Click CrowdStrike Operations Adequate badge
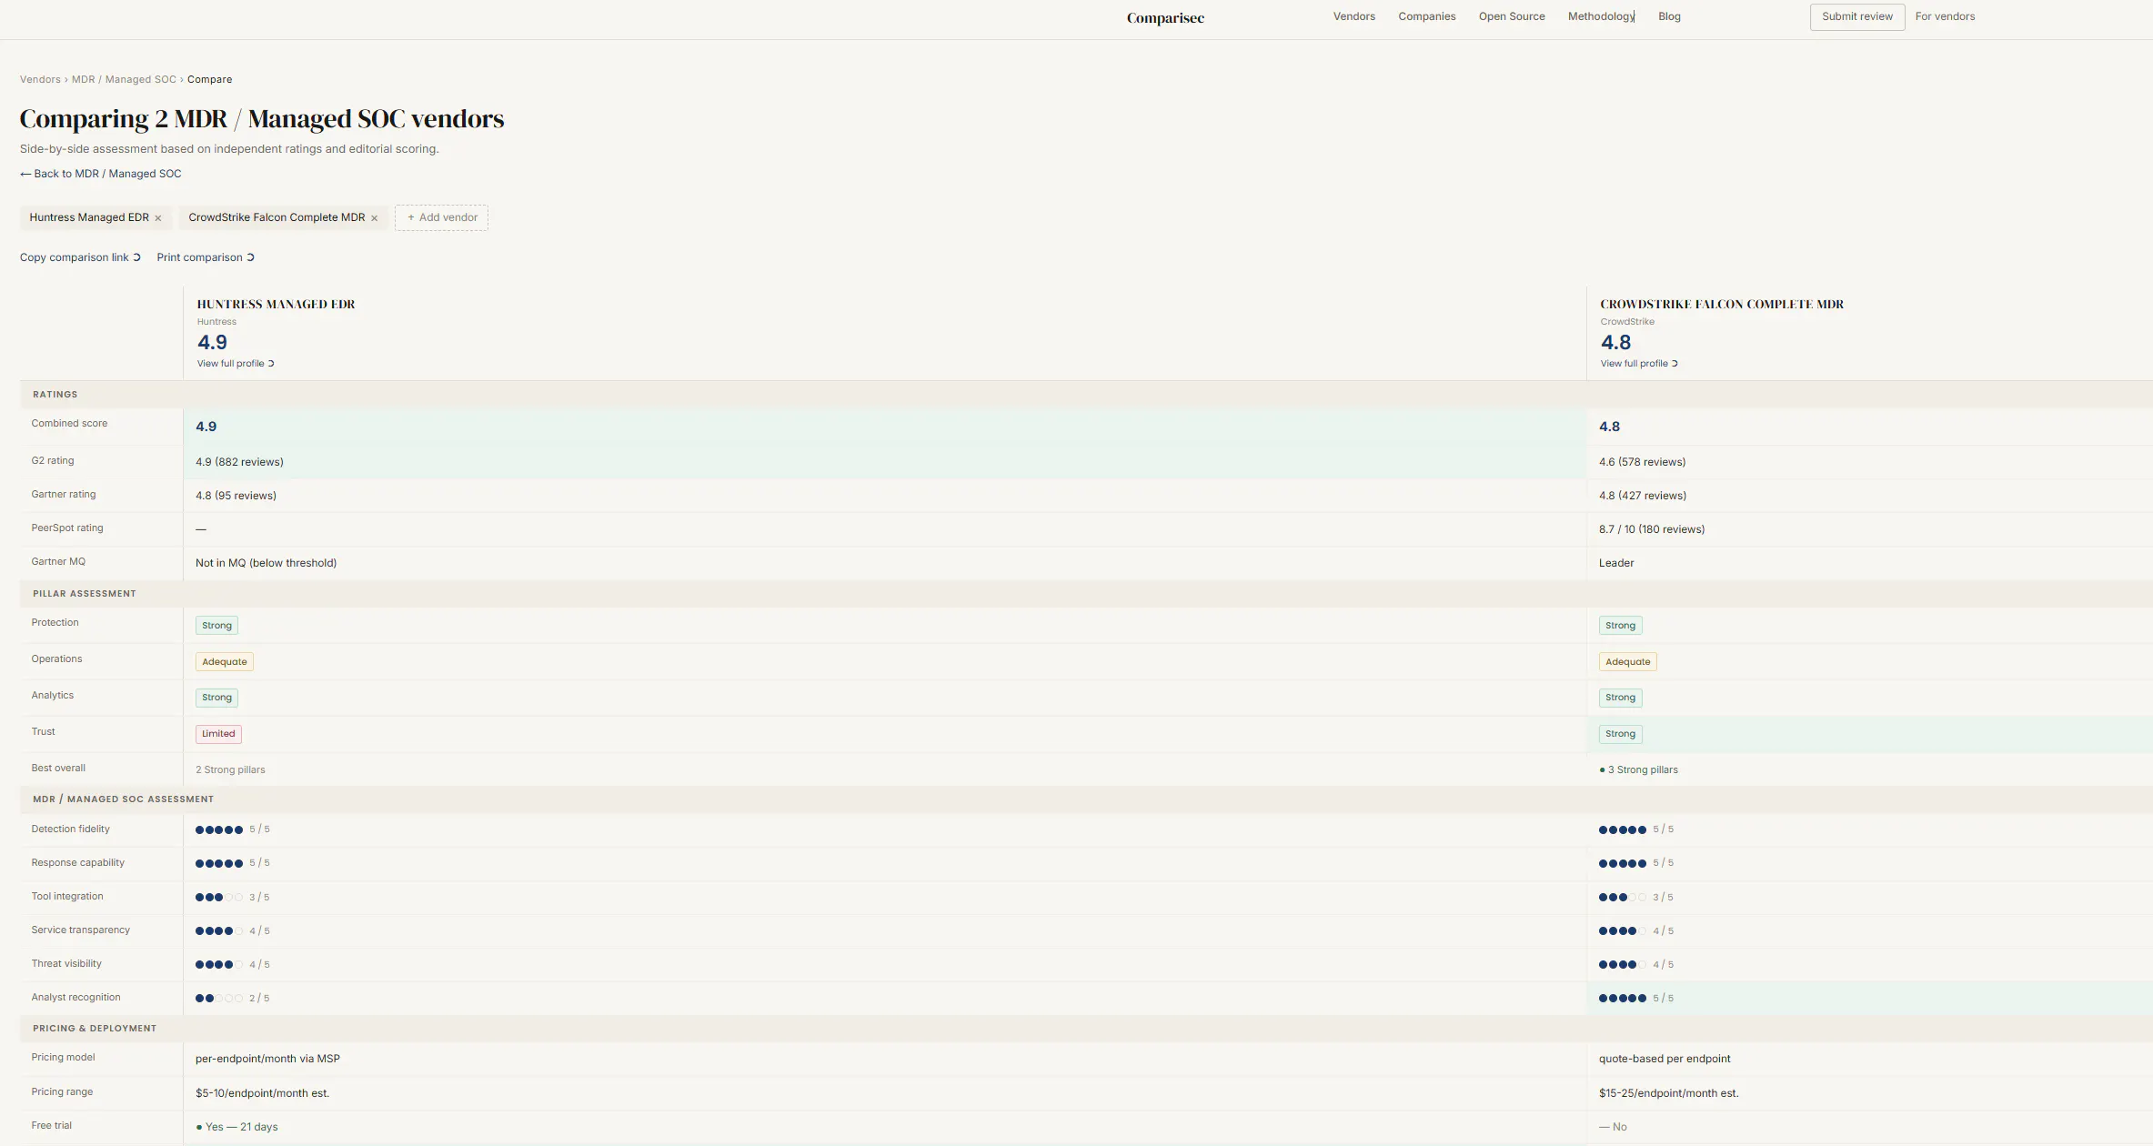Image resolution: width=2153 pixels, height=1146 pixels. tap(1627, 662)
